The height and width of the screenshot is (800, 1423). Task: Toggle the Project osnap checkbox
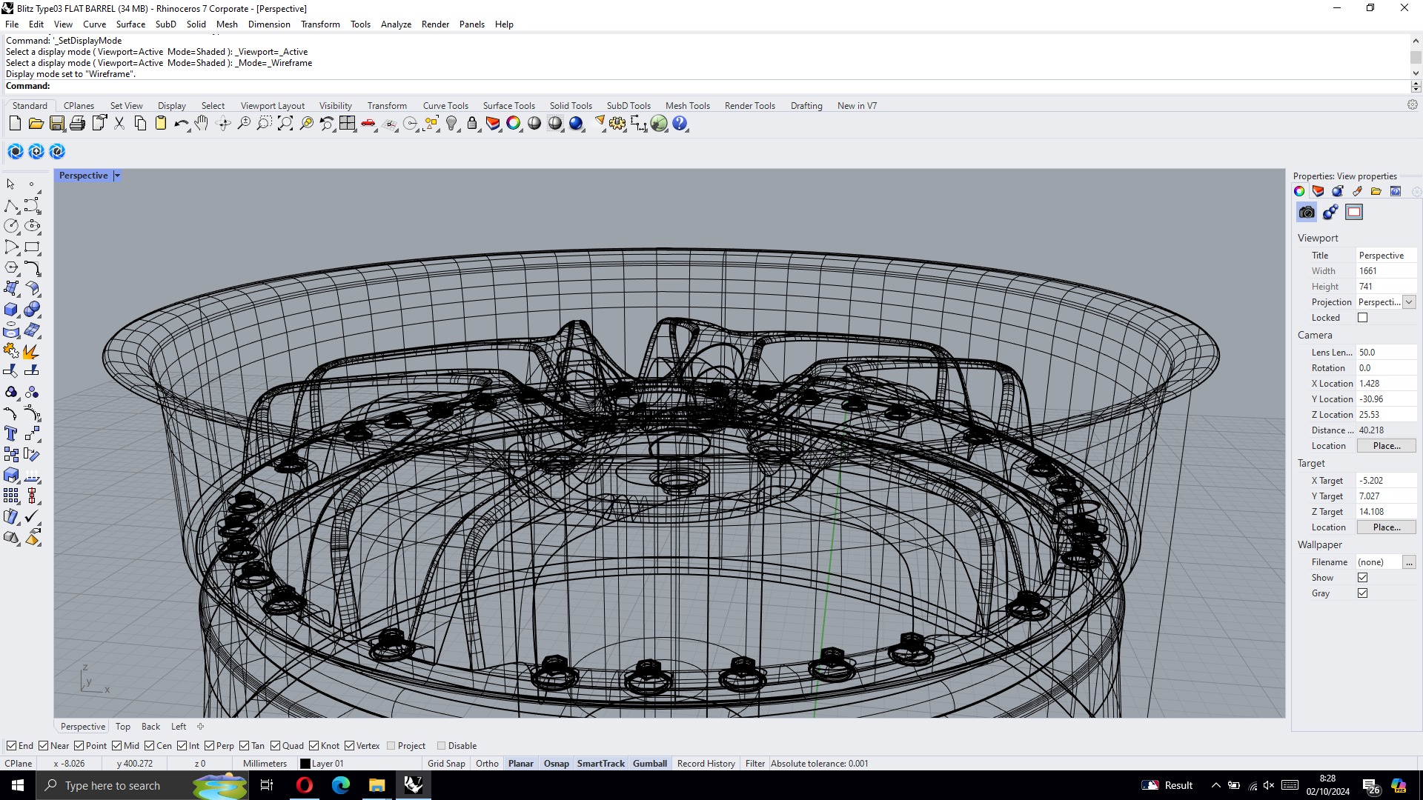pyautogui.click(x=391, y=746)
